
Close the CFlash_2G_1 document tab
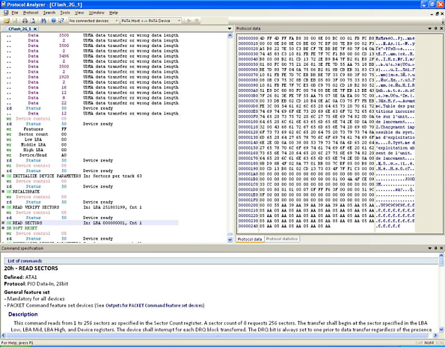tap(35, 28)
